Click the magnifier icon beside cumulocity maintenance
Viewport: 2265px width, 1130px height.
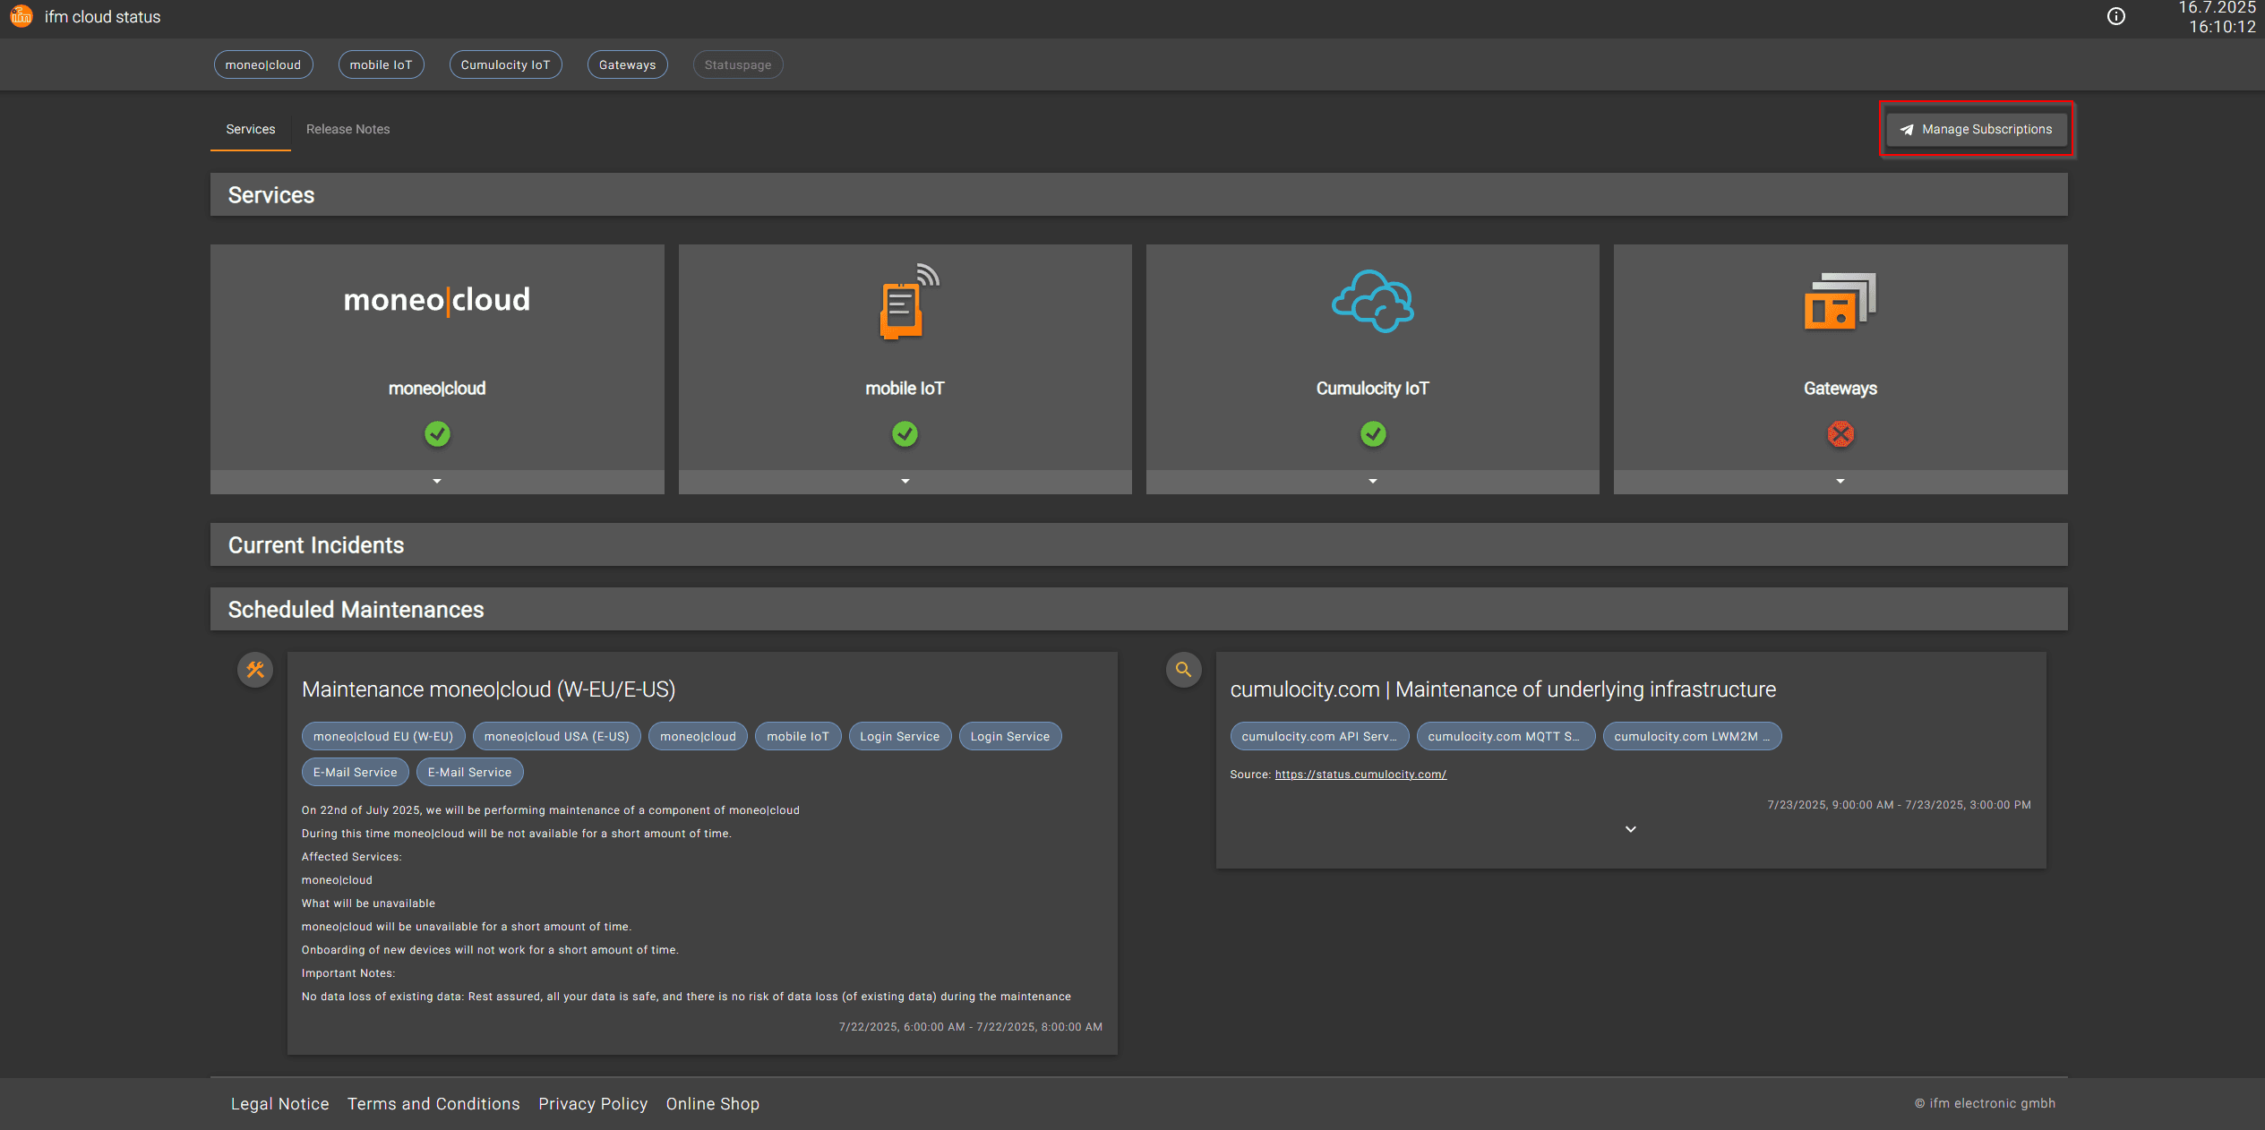point(1183,670)
